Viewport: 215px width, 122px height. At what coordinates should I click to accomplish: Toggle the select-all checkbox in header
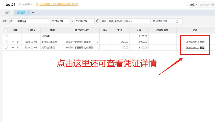(x=6, y=30)
